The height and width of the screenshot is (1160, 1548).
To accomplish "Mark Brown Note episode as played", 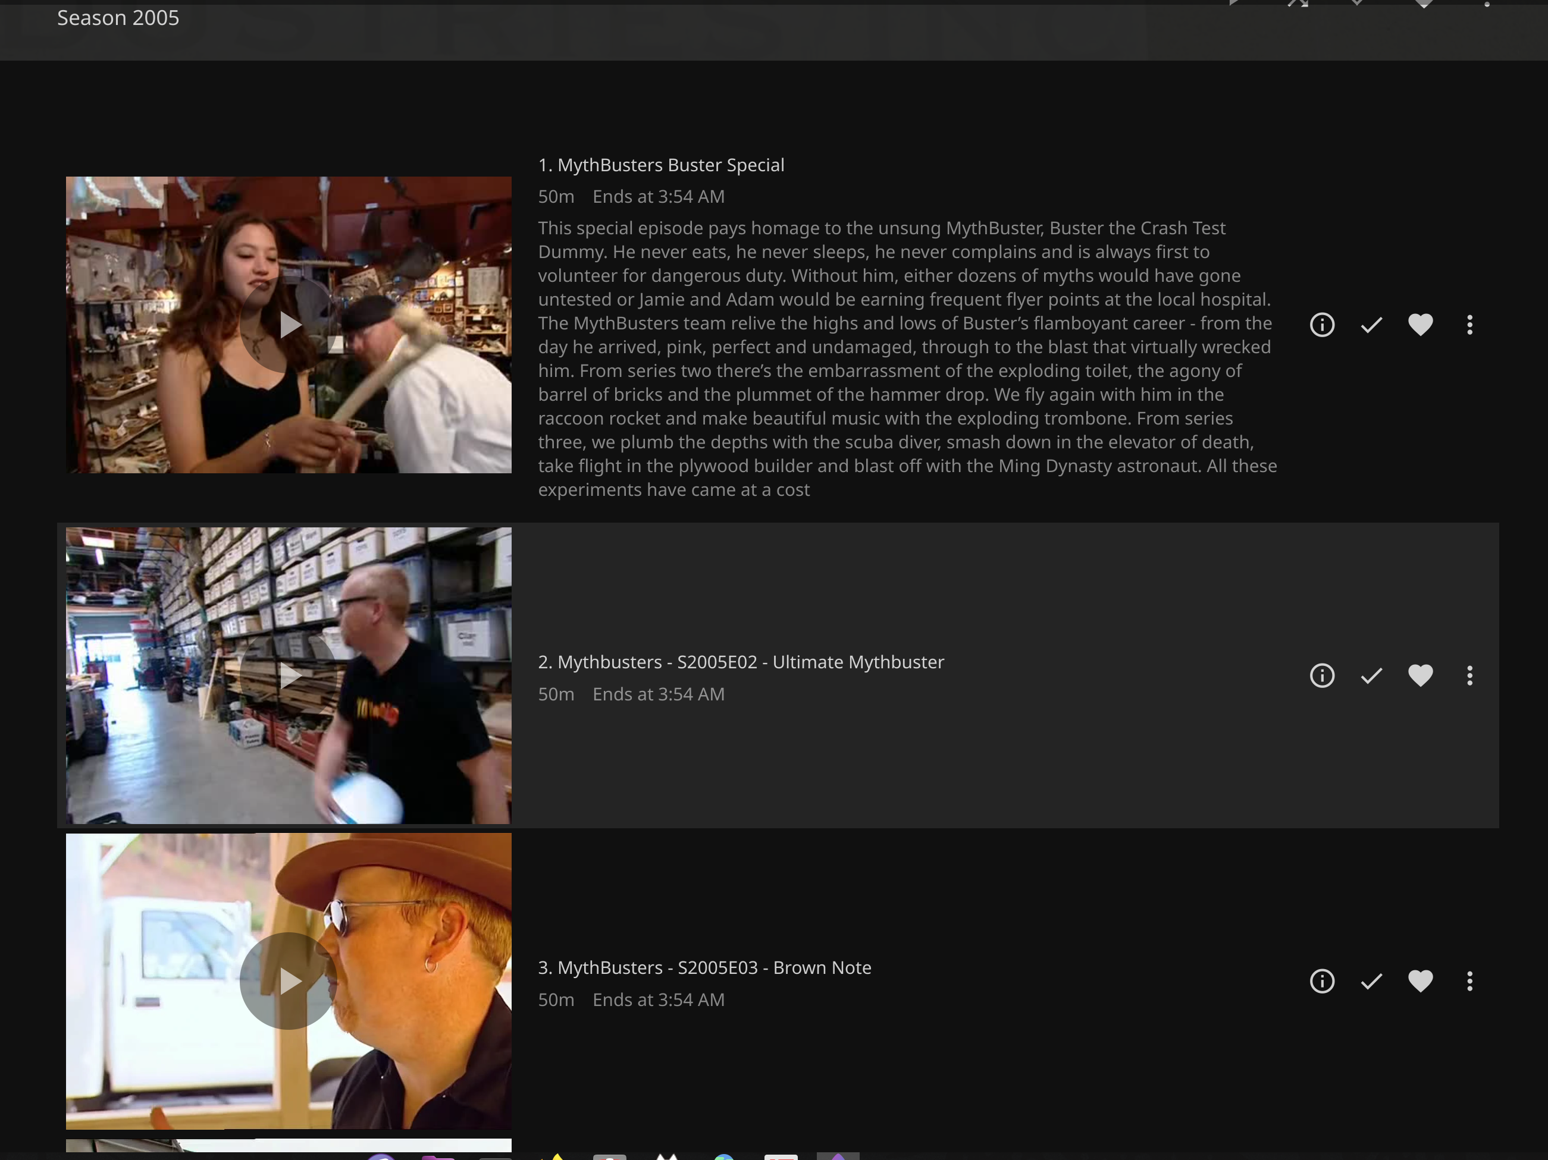I will [1371, 981].
